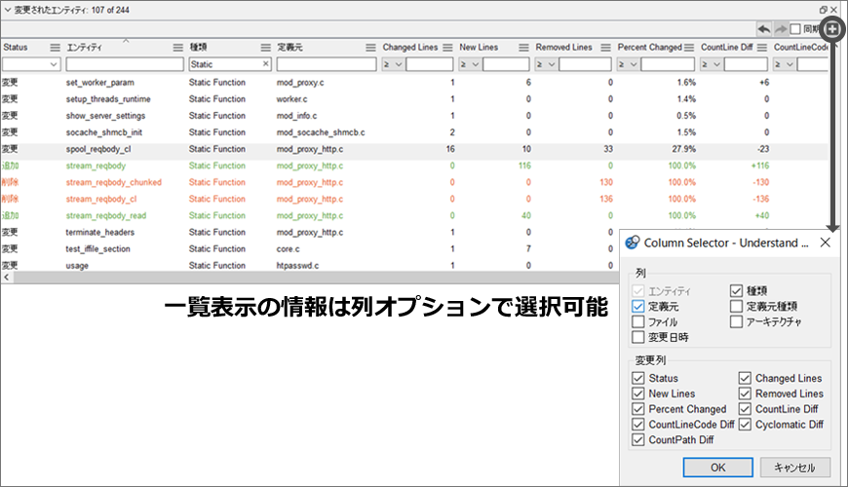848x487 pixels.
Task: Sort by the Changed Lines column header
Action: coord(410,48)
